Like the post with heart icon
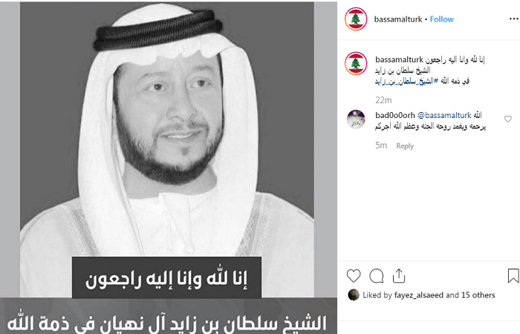Image resolution: width=520 pixels, height=334 pixels. pyautogui.click(x=354, y=275)
